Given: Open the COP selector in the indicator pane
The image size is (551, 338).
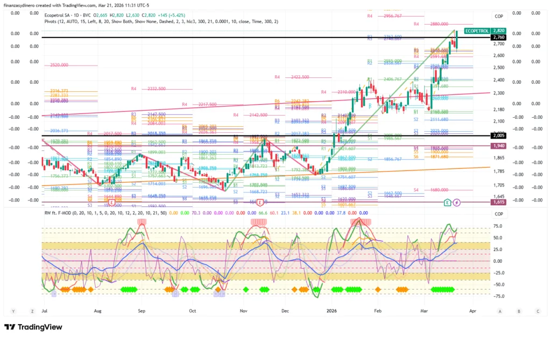Looking at the screenshot, I should tap(499, 213).
